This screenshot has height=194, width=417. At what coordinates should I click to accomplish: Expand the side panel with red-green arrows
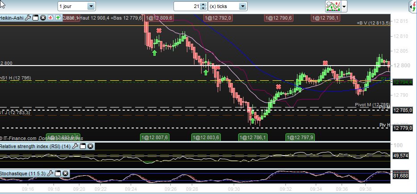[x=413, y=6]
